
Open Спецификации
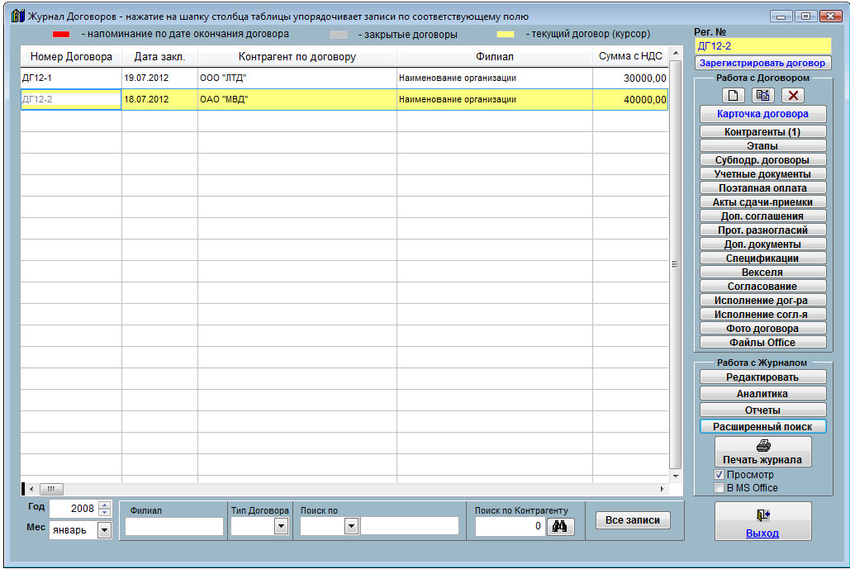pyautogui.click(x=762, y=258)
